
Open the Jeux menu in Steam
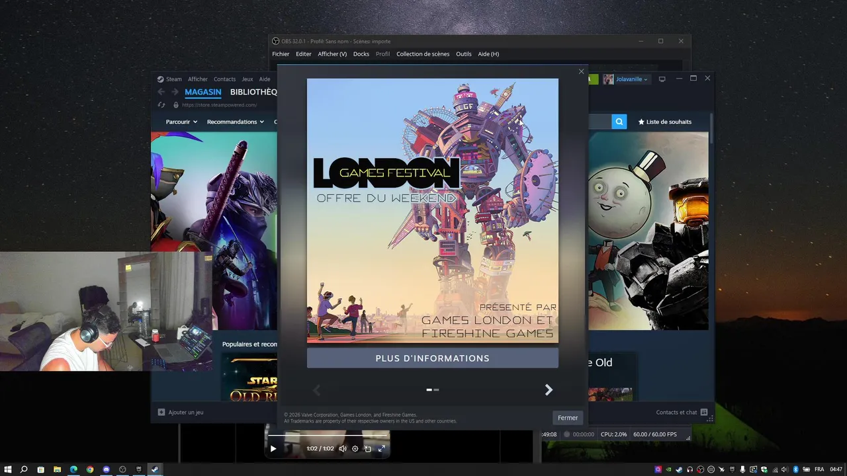[247, 79]
